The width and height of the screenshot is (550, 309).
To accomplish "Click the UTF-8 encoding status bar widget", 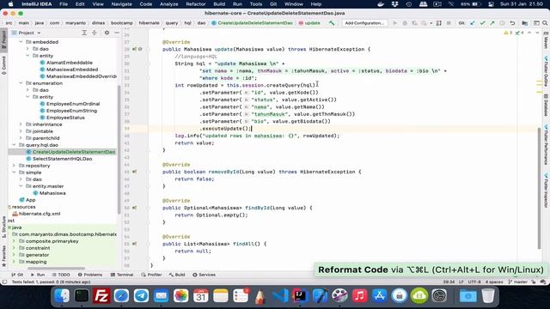I will click(x=474, y=282).
